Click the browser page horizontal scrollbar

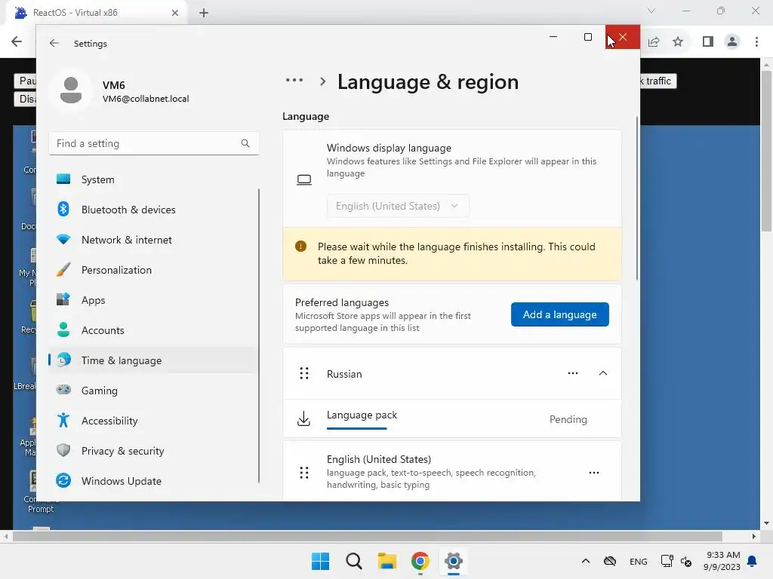tap(368, 536)
